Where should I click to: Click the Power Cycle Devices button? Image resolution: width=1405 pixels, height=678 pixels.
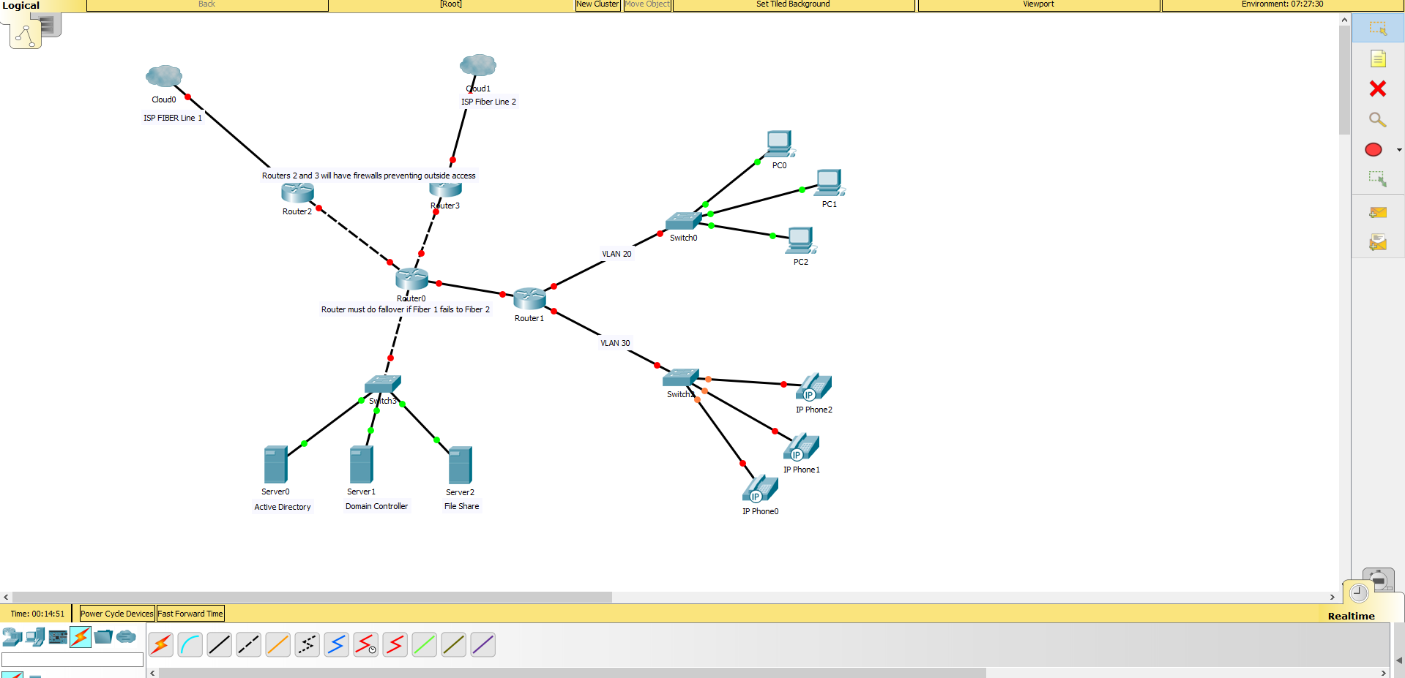point(116,613)
